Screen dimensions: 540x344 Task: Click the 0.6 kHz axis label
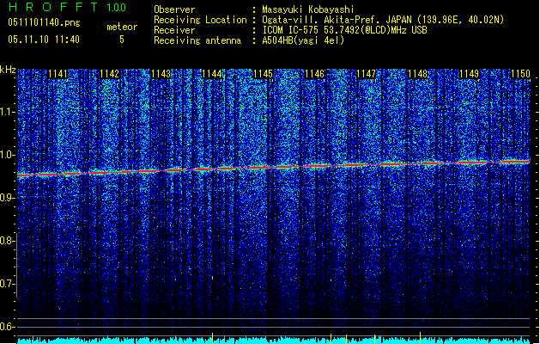pos(8,326)
